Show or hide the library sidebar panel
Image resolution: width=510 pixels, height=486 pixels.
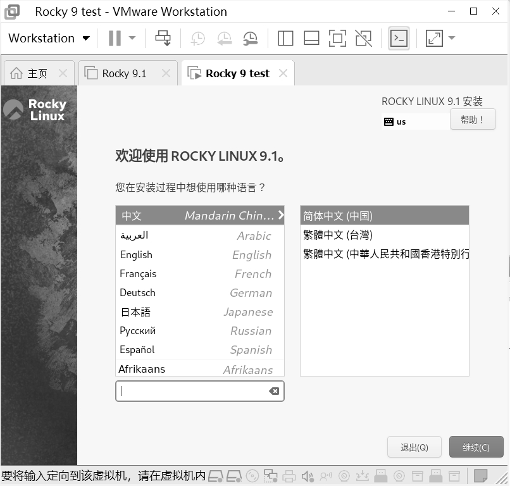285,38
